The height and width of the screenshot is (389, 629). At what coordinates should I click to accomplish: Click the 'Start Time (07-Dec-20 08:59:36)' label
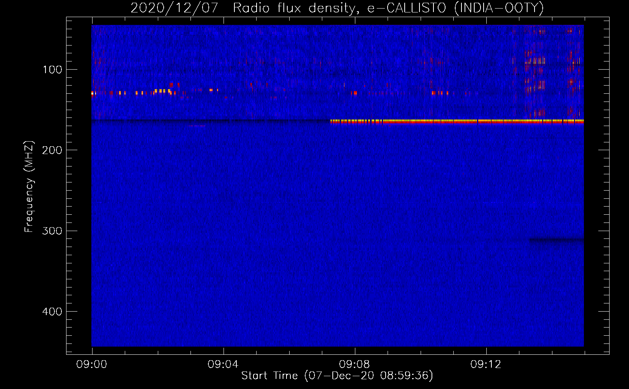[337, 376]
